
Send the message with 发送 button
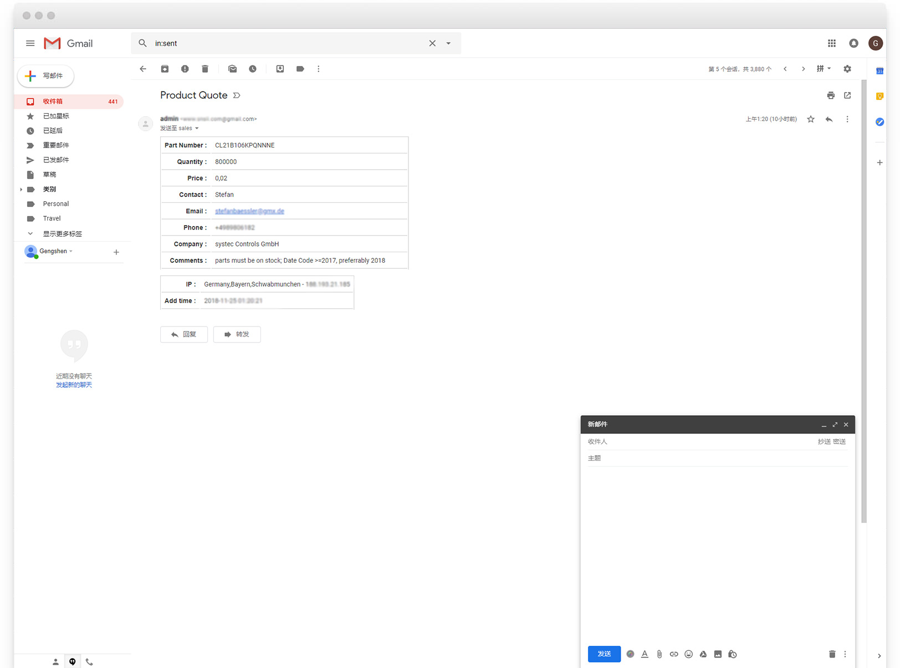click(604, 654)
